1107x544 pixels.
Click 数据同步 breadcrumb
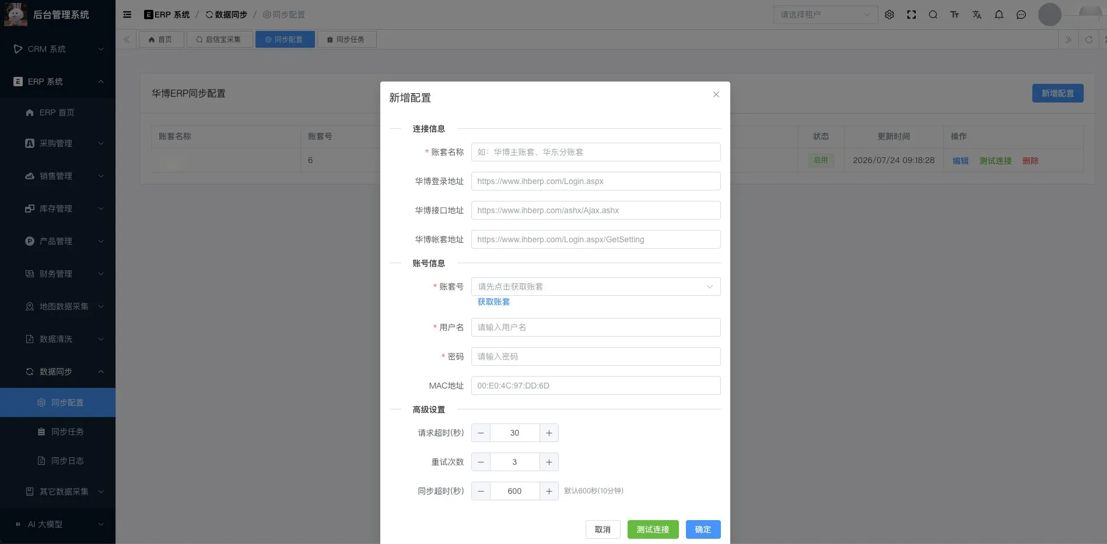(226, 15)
